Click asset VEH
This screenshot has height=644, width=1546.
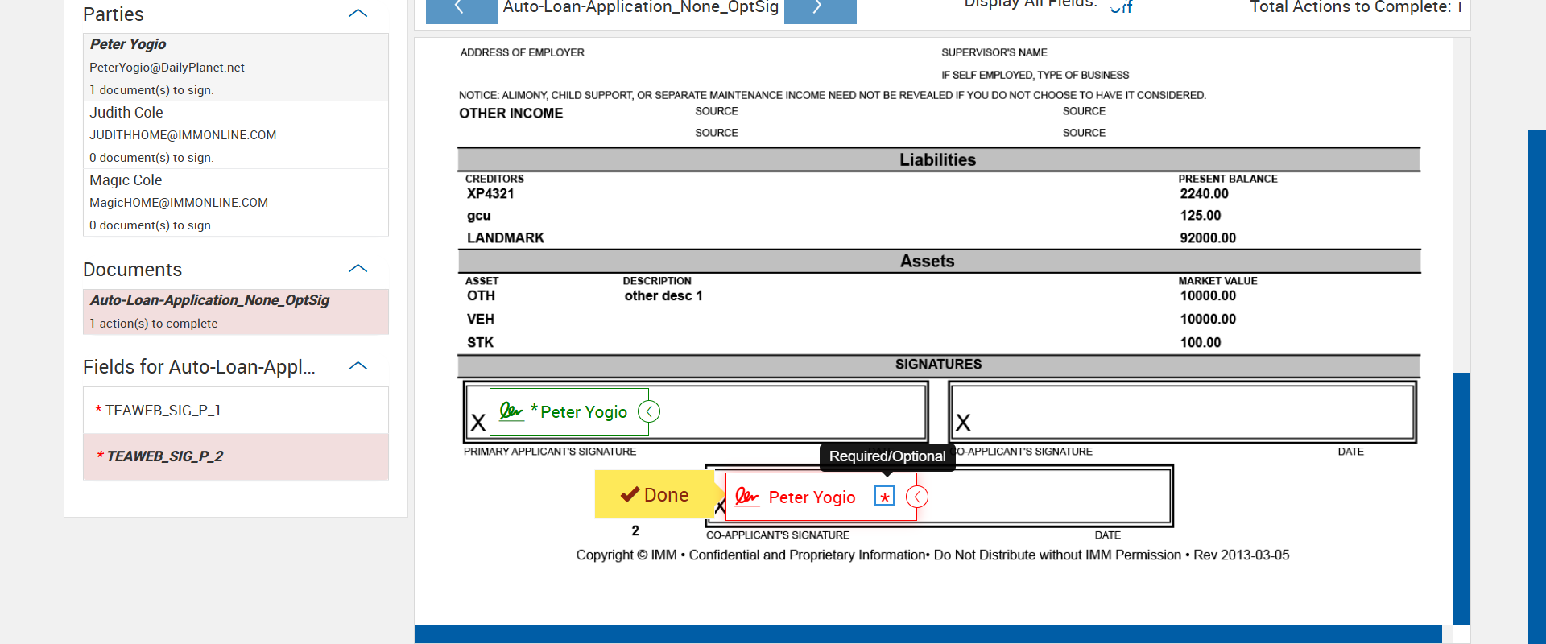[481, 320]
